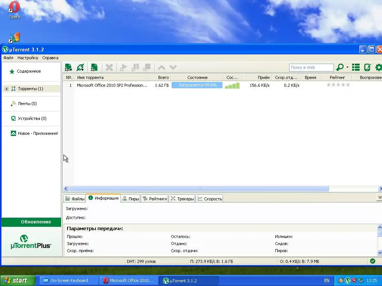Click the rating stars of the torrent
Viewport: 382px width, 286px height.
[338, 85]
